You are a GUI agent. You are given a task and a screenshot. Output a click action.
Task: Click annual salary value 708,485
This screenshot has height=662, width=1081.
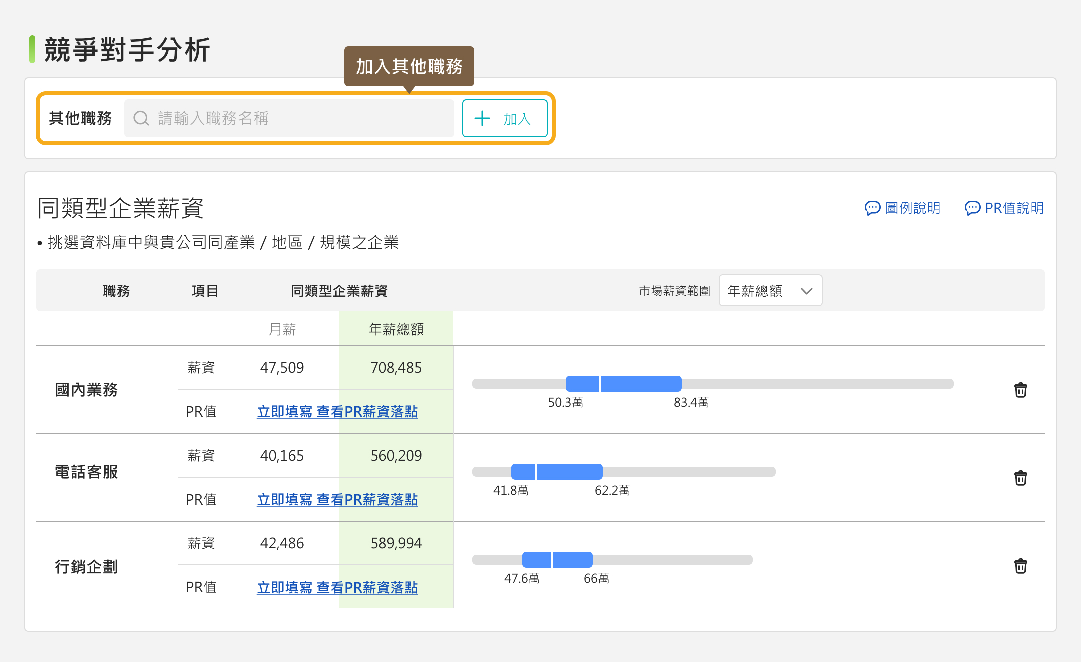[396, 368]
